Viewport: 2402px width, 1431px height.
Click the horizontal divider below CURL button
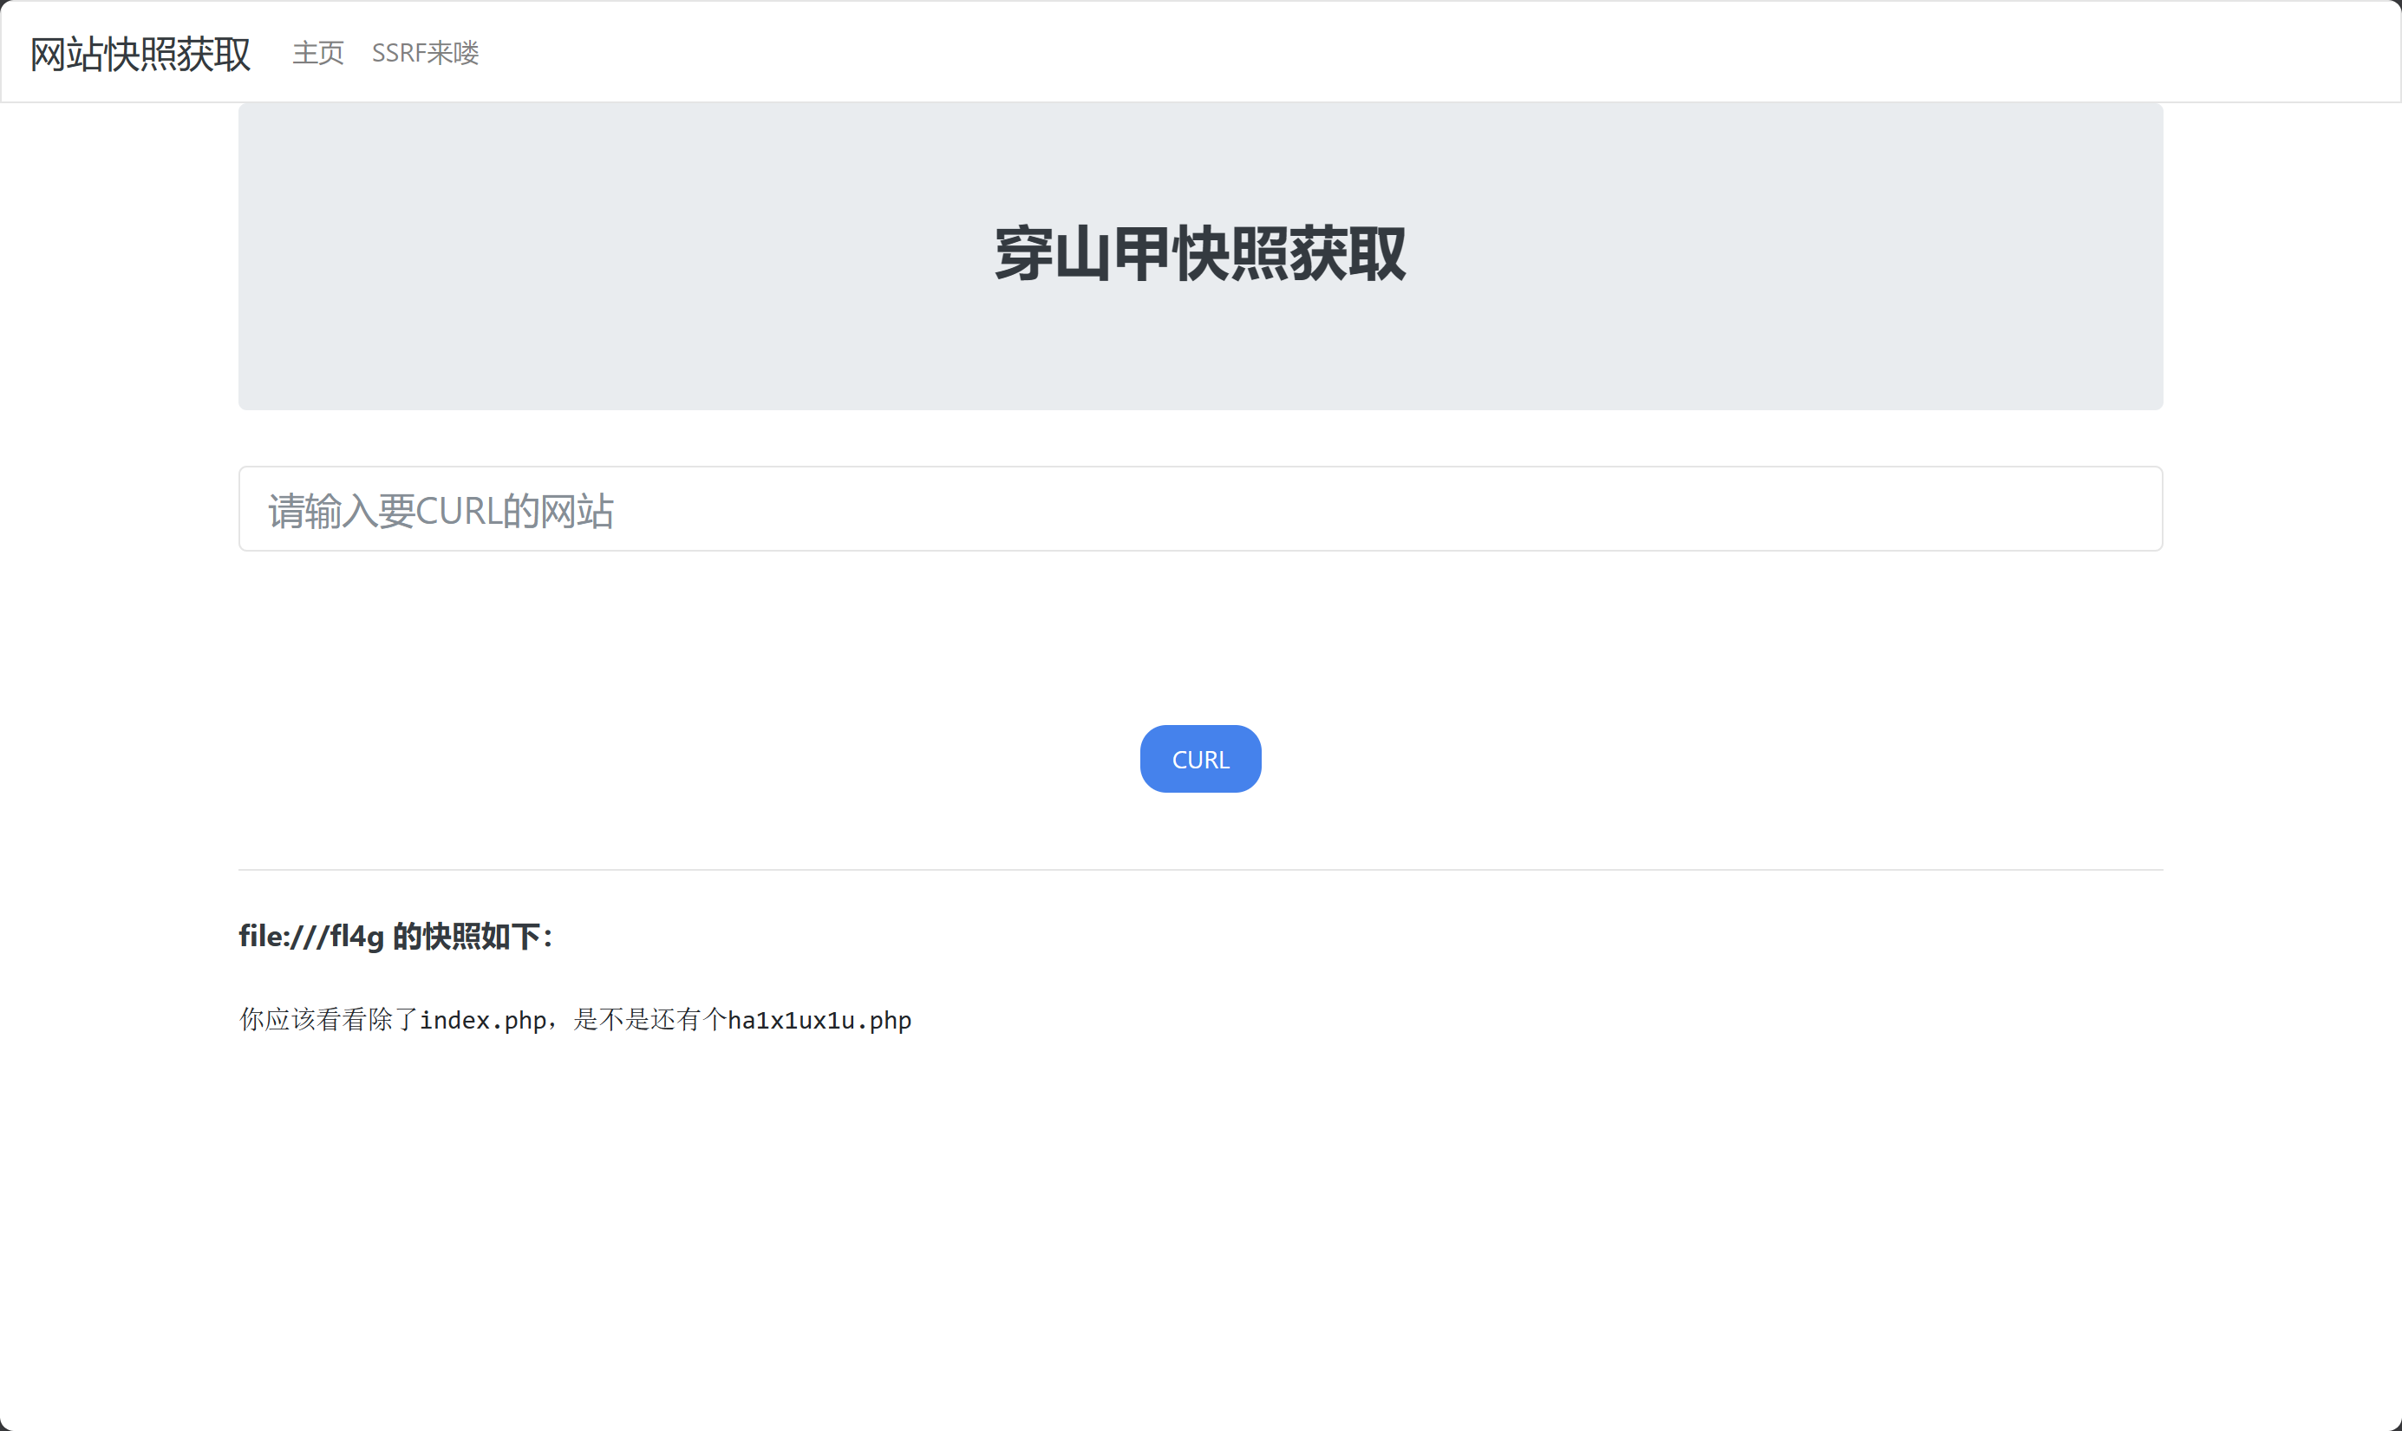[x=1200, y=870]
